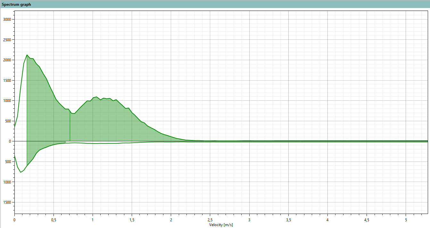Image resolution: width=430 pixels, height=228 pixels.
Task: Click the 5 tick label on velocity axis
Action: point(406,220)
